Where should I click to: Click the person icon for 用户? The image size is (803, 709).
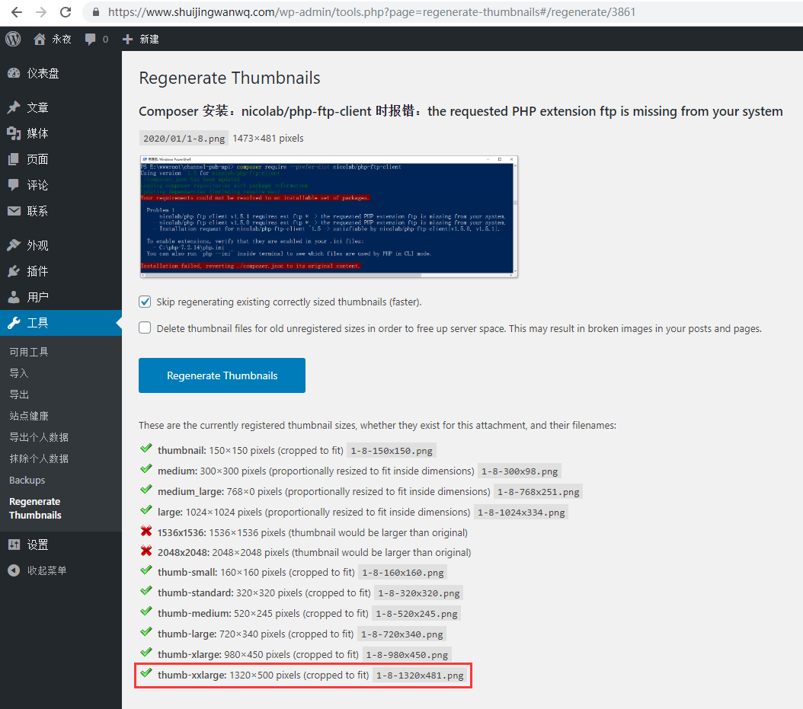coord(14,297)
